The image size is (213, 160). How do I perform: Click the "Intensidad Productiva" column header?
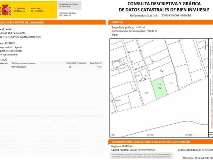click(76, 63)
